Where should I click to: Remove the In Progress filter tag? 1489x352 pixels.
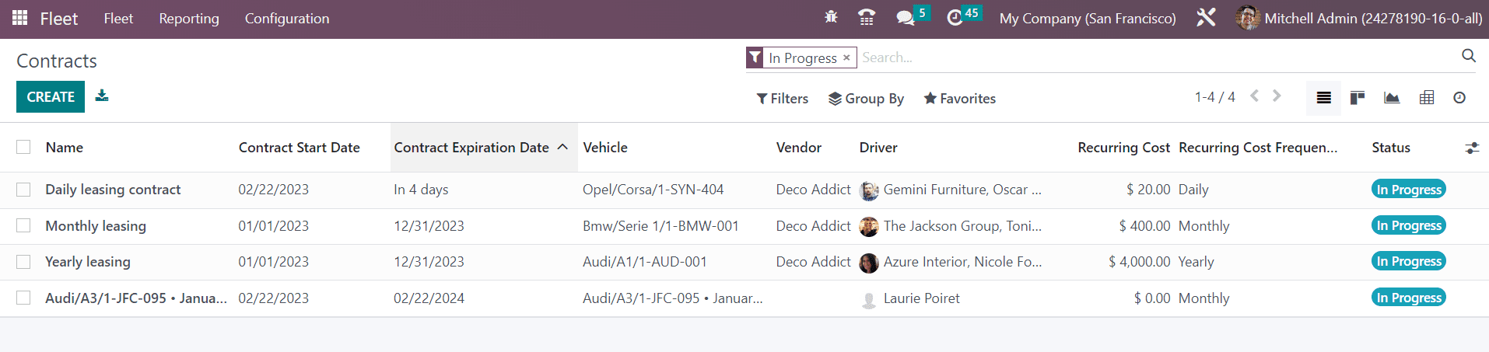click(846, 58)
